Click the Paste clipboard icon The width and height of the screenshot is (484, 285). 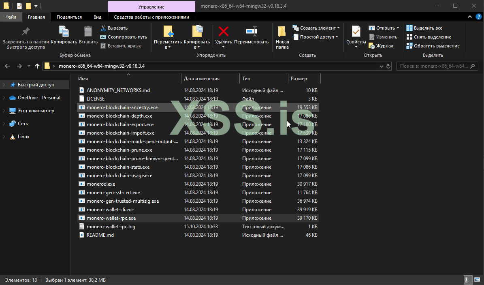[88, 32]
